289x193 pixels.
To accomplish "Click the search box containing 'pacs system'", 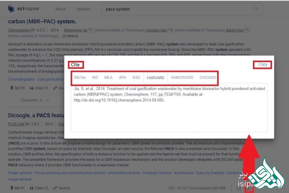I will [x=177, y=9].
